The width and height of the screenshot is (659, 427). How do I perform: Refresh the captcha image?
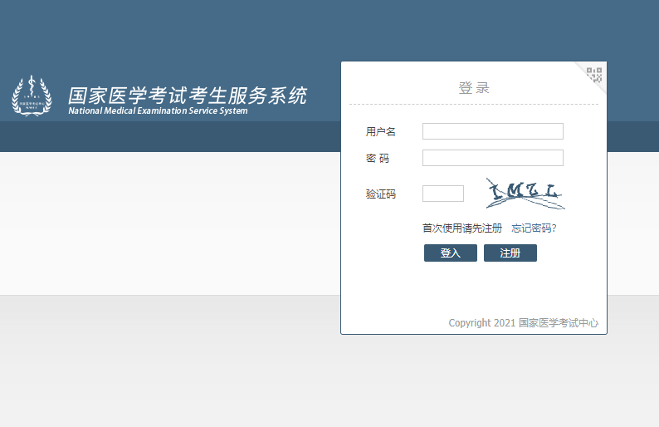tap(525, 194)
